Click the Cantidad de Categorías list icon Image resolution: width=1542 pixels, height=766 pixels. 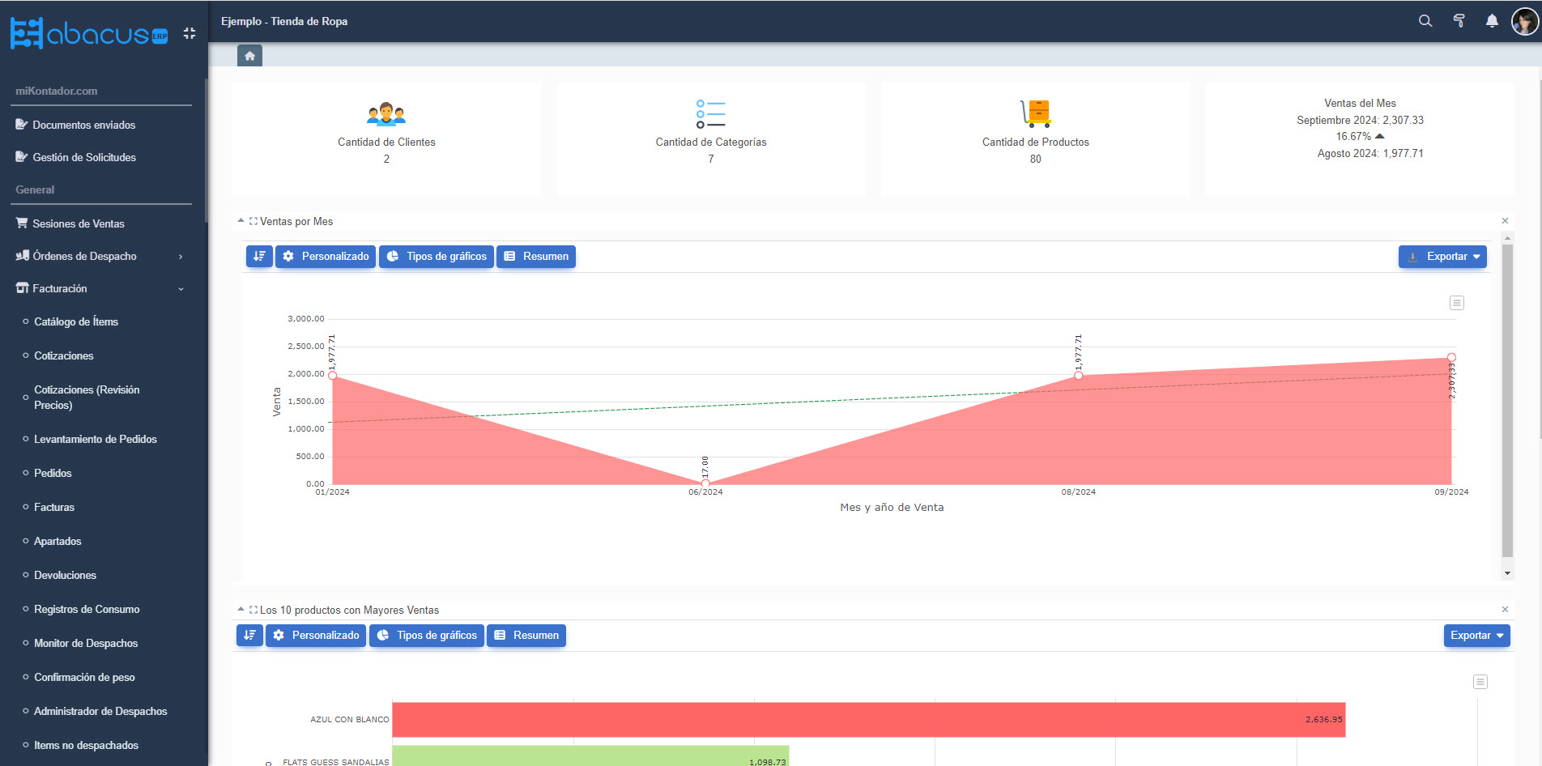[x=711, y=114]
